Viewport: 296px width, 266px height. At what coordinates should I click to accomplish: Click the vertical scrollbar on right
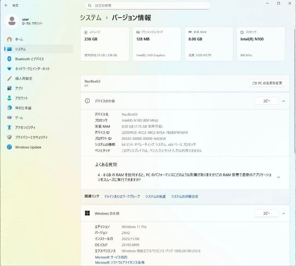(x=295, y=91)
